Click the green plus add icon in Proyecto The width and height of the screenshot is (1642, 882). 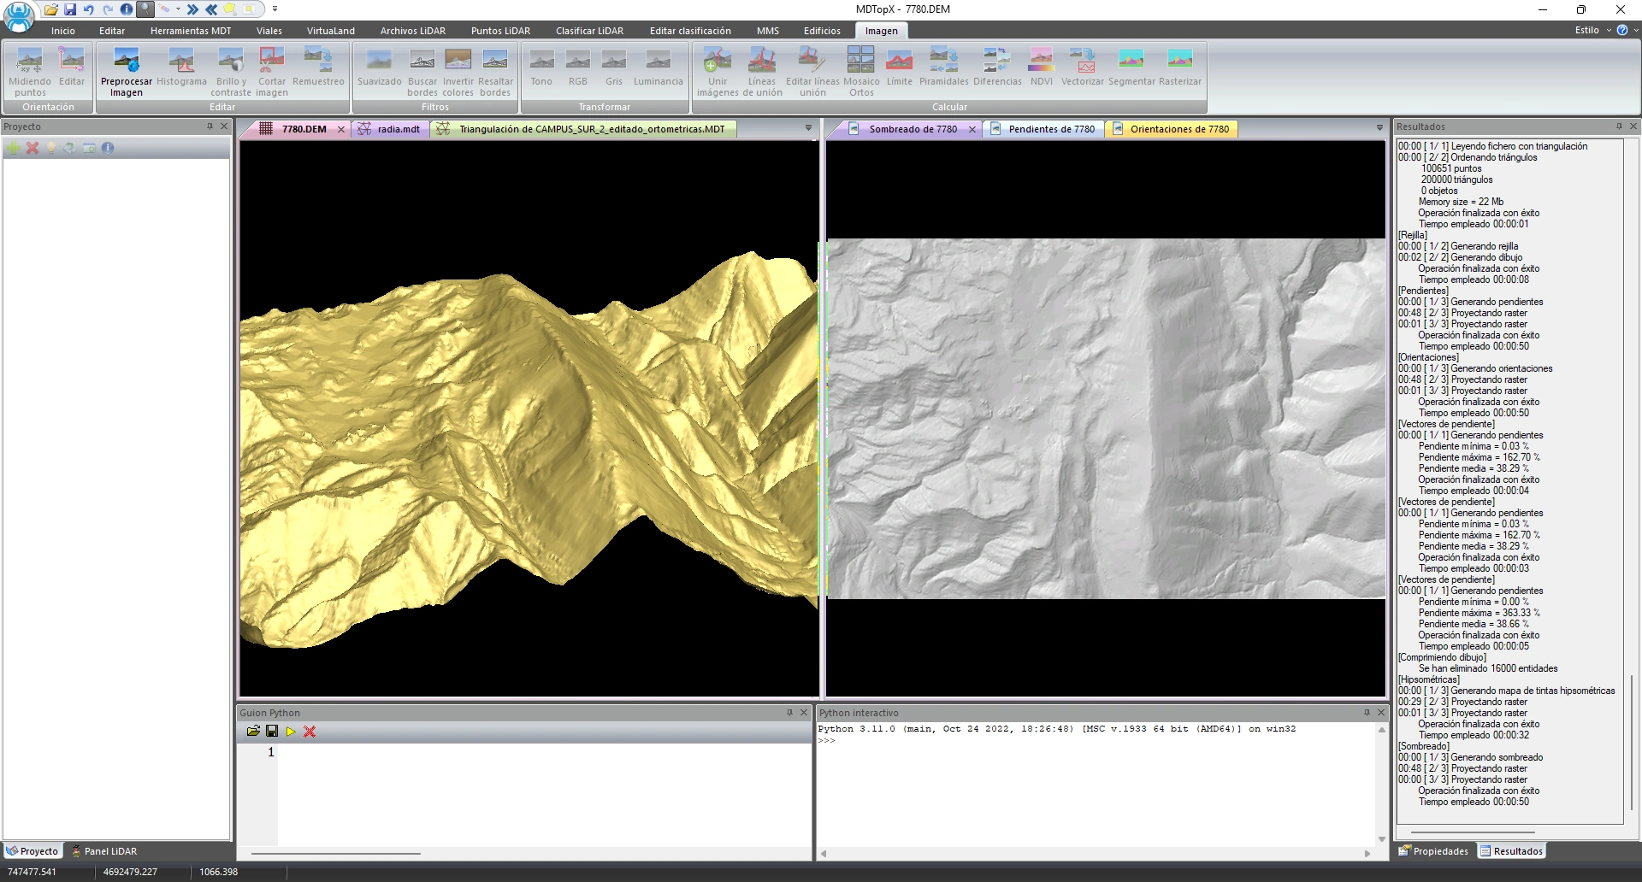coord(14,148)
